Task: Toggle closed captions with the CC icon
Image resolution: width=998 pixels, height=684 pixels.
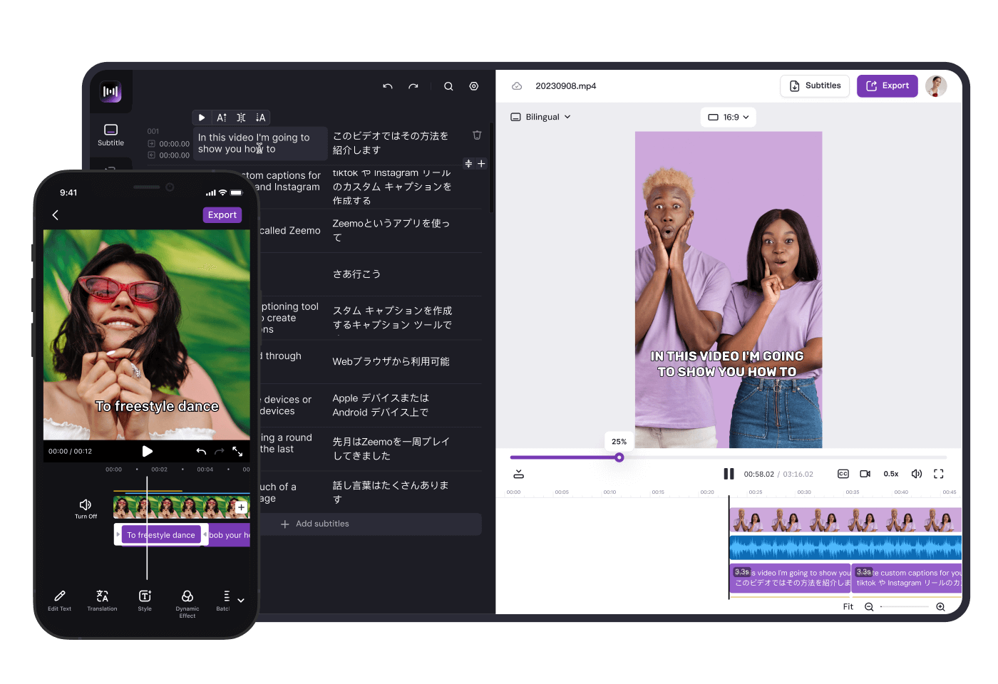Action: pos(843,474)
